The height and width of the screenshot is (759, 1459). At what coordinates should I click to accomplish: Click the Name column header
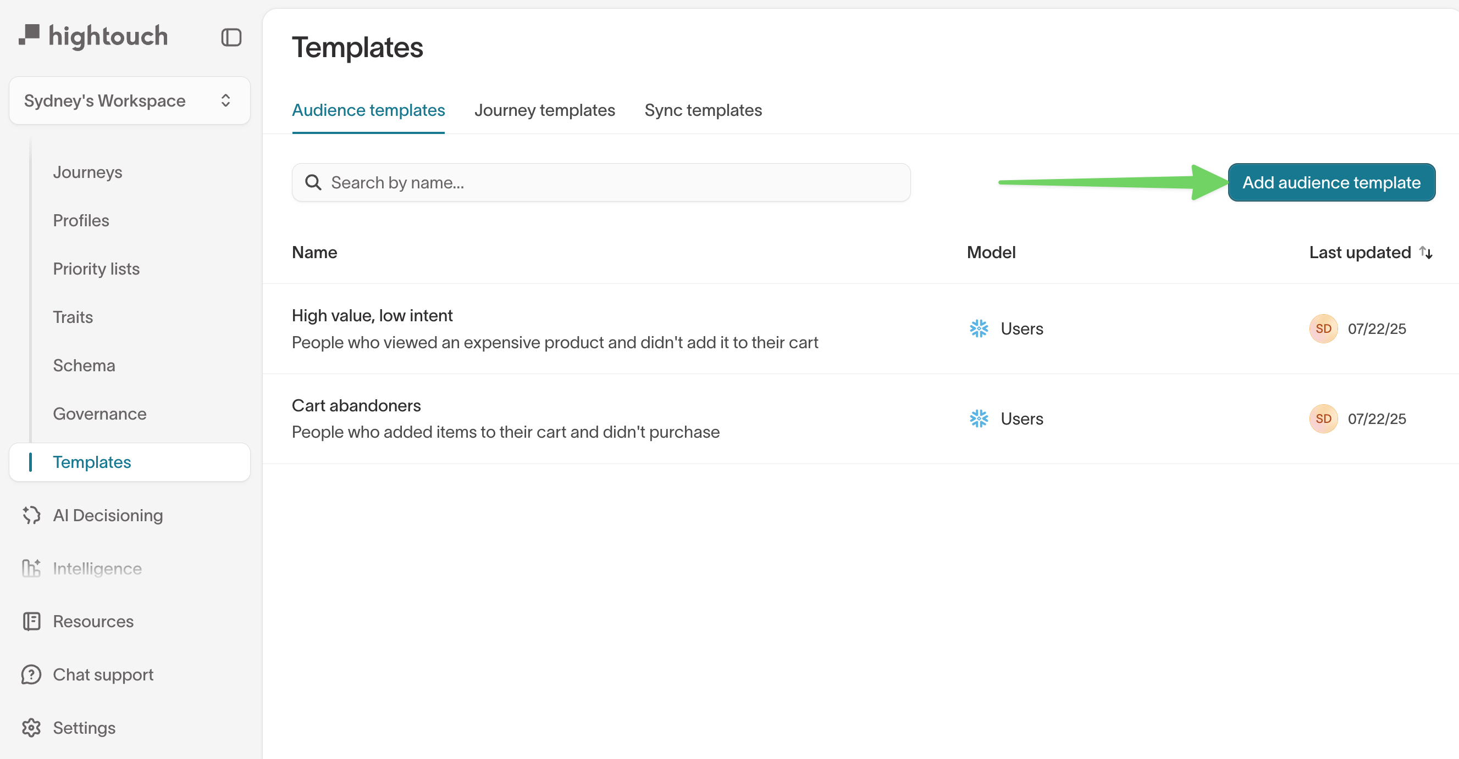[314, 253]
